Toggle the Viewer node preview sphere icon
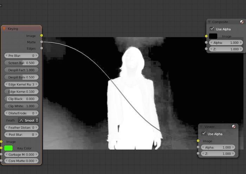 (234, 126)
